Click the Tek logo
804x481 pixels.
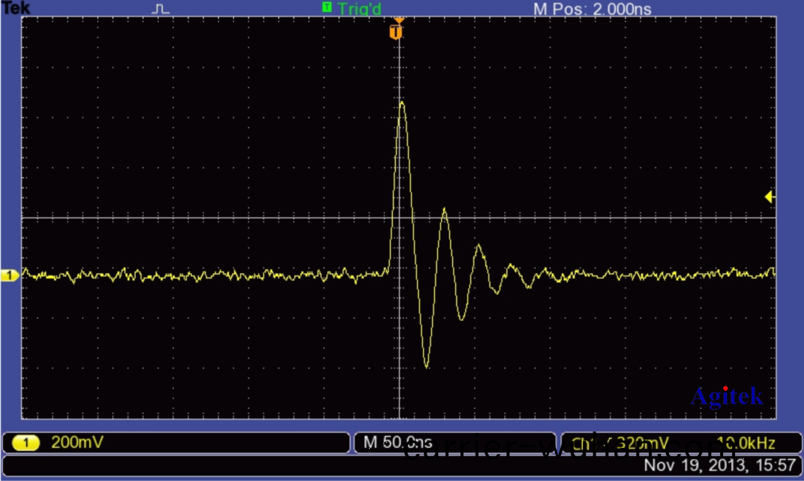(15, 8)
